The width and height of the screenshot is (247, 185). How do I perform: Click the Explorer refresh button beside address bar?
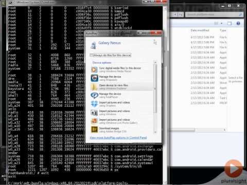click(181, 14)
